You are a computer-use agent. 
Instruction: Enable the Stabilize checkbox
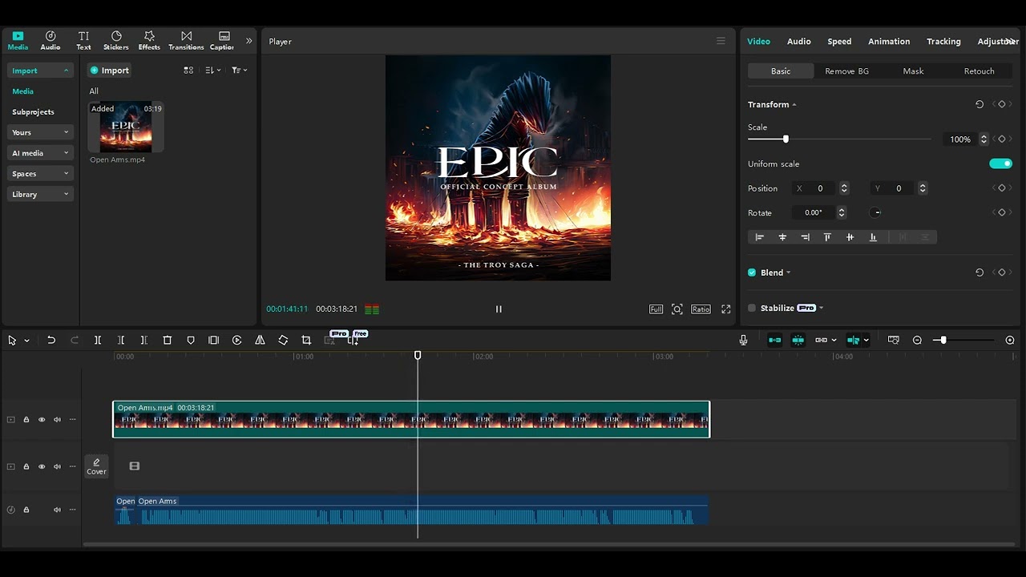(752, 308)
